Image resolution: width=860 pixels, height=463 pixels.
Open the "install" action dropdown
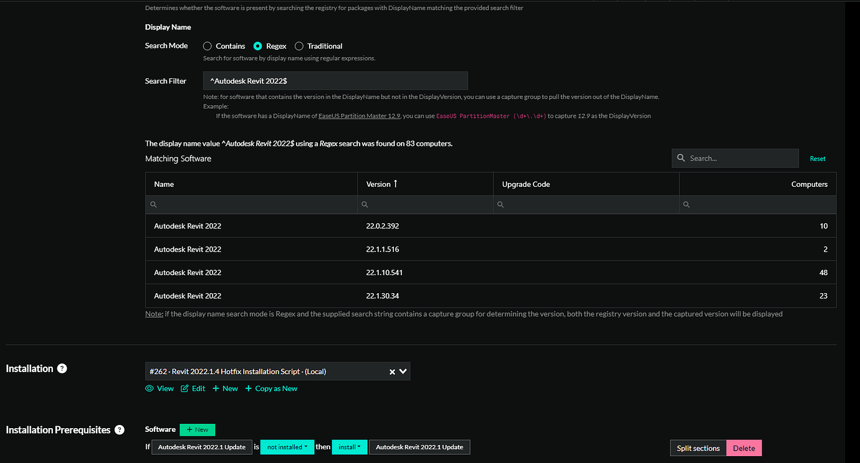[x=350, y=447]
